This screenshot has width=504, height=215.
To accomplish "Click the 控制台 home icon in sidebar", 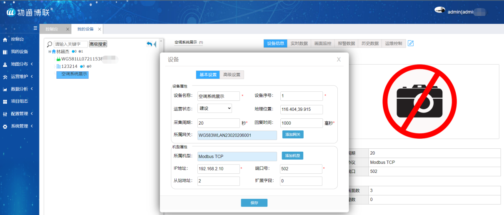I will point(5,40).
